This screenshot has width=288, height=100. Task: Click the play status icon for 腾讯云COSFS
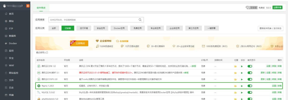[x=242, y=79]
